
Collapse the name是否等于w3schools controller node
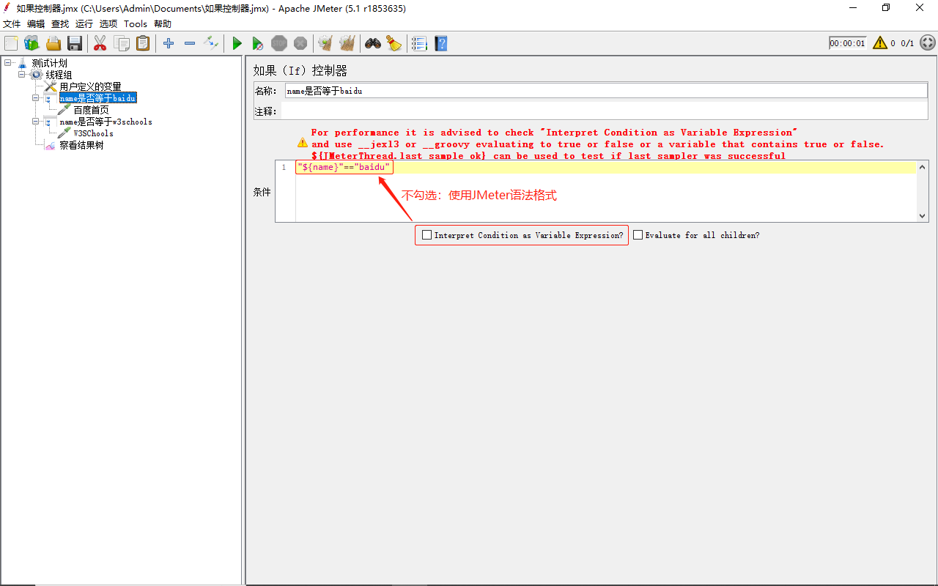coord(36,122)
